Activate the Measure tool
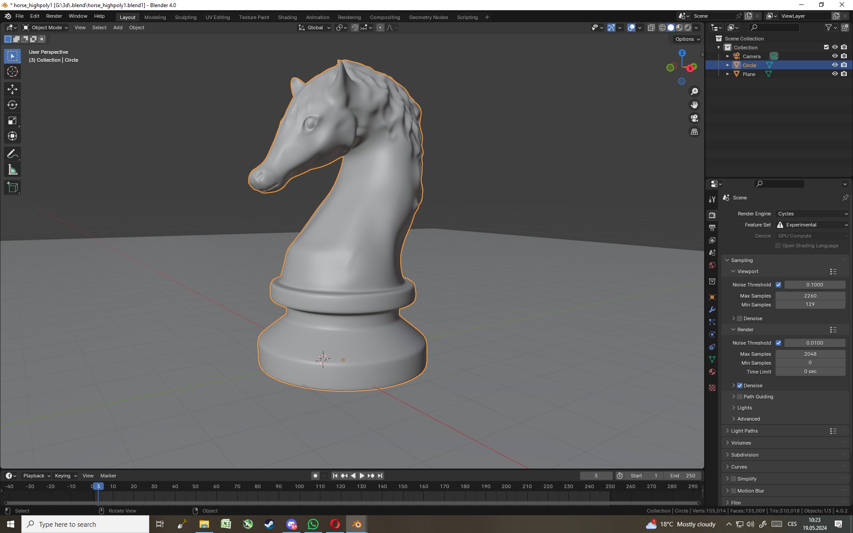This screenshot has height=533, width=853. click(12, 169)
